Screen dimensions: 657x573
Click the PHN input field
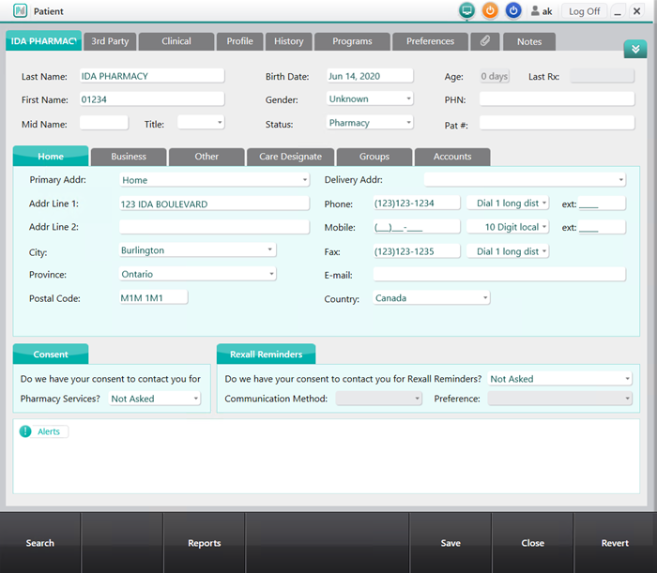pyautogui.click(x=557, y=99)
